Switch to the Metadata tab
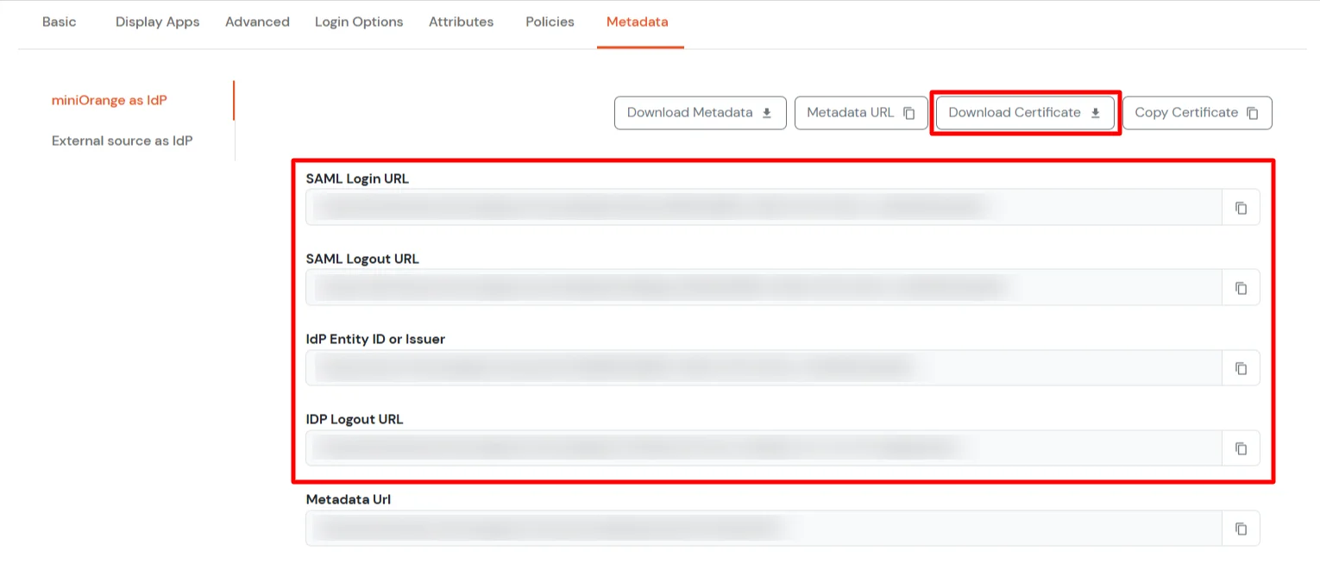 (x=638, y=22)
